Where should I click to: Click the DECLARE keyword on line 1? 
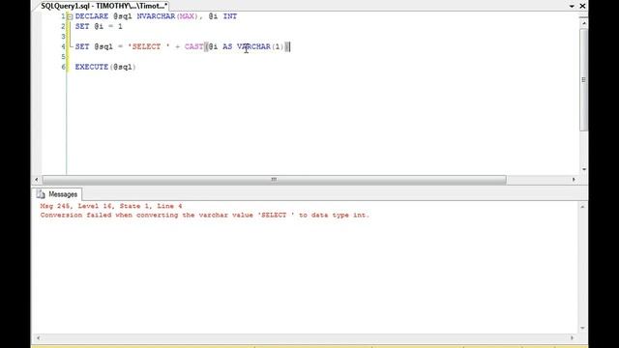click(x=92, y=16)
